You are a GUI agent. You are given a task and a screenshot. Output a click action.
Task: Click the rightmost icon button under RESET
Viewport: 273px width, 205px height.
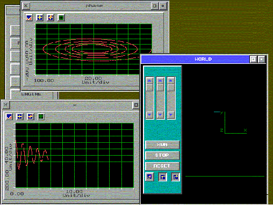pos(176,177)
